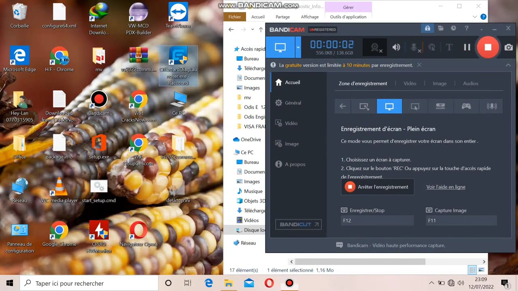Screen dimensions: 518x291
Task: Select rectangle area recording mode
Action: (x=364, y=106)
